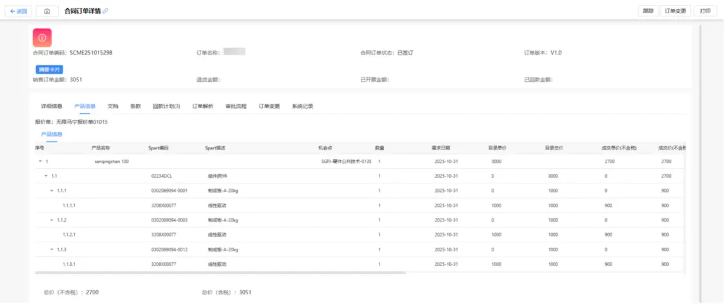Viewport: 725px width, 304px height.
Task: Collapse tree row 1 sanqingshan 100
Action: (40, 162)
